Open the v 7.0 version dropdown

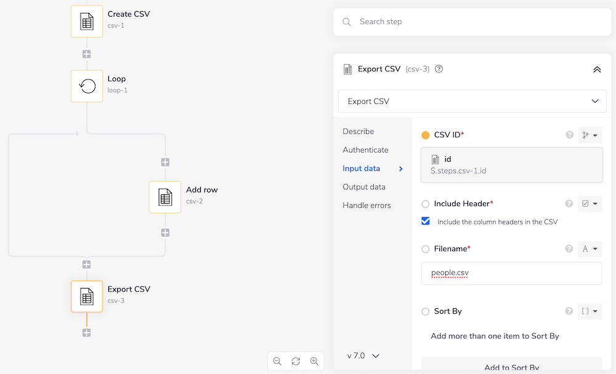click(363, 356)
